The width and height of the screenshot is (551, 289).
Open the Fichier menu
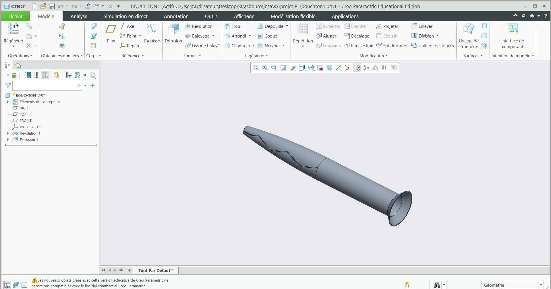(x=16, y=16)
